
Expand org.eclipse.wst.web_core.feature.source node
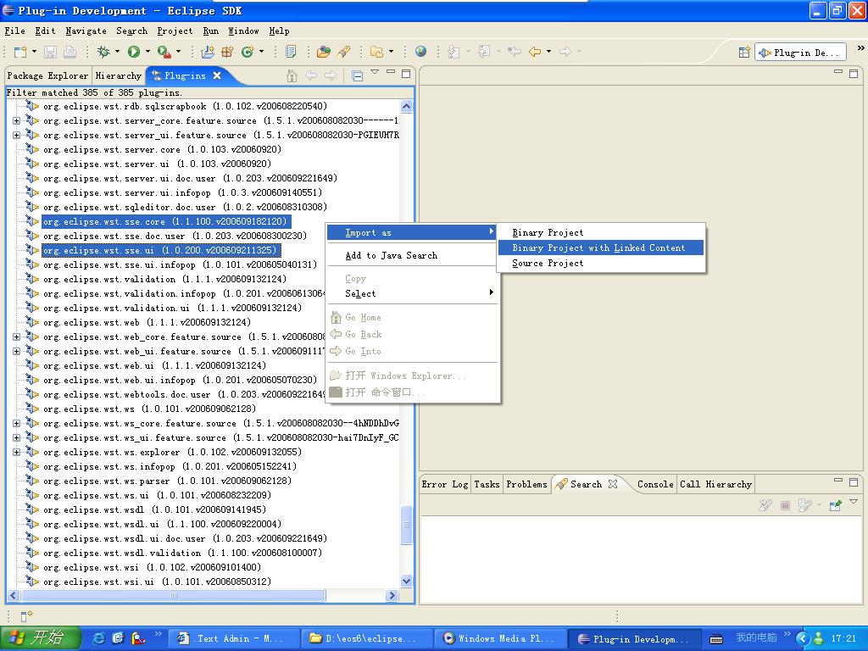pyautogui.click(x=17, y=337)
